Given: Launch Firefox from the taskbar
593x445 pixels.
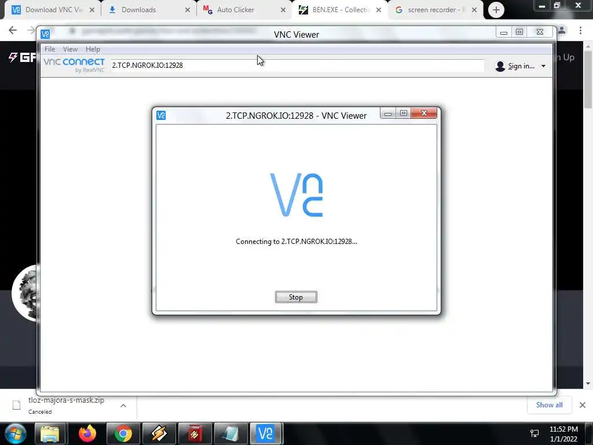Looking at the screenshot, I should click(87, 433).
